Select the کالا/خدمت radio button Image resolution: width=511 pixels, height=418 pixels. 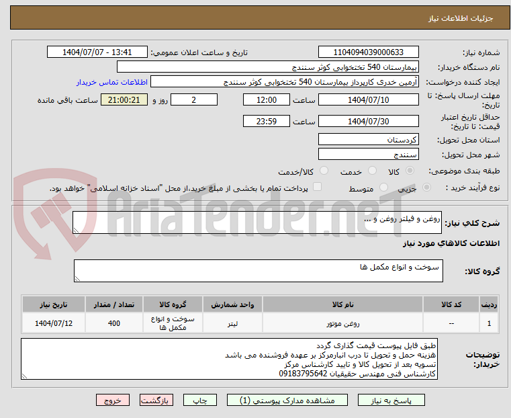click(324, 171)
